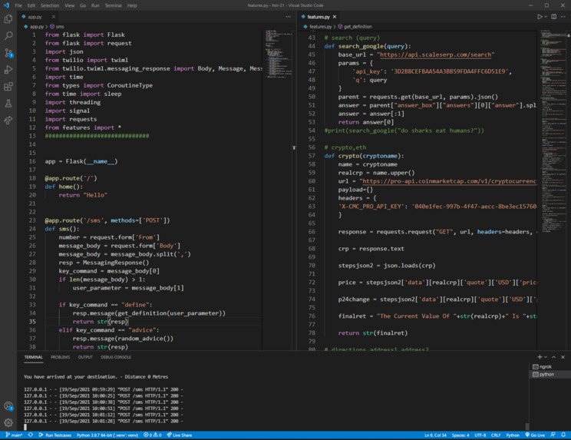Image resolution: width=571 pixels, height=440 pixels.
Task: Switch to the Debug Console panel tab
Action: [x=117, y=357]
